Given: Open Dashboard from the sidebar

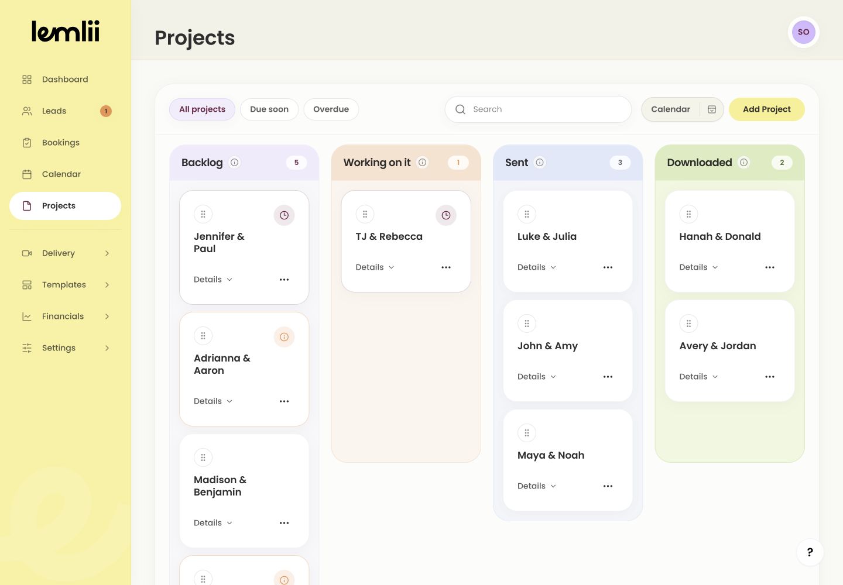Looking at the screenshot, I should point(66,80).
